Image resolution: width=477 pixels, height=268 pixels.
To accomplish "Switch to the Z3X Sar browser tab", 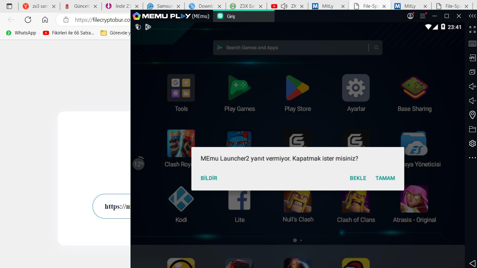I will pos(247,6).
